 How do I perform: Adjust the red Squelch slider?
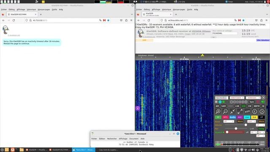click(x=235, y=132)
